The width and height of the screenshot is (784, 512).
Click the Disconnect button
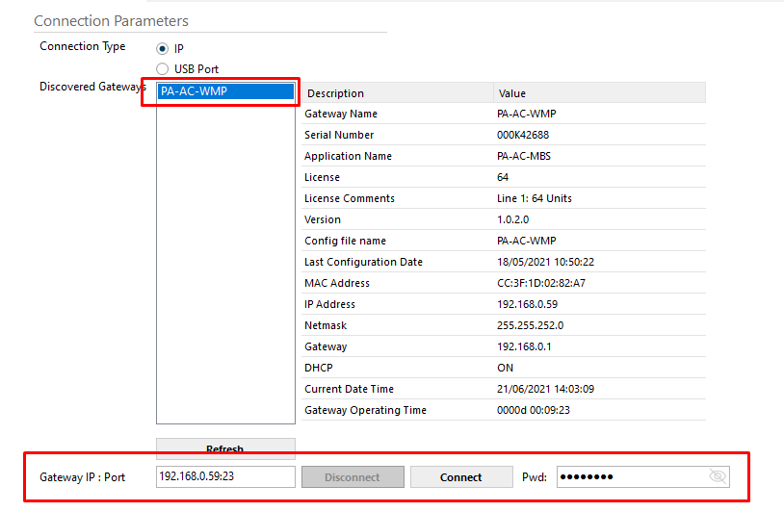point(352,477)
